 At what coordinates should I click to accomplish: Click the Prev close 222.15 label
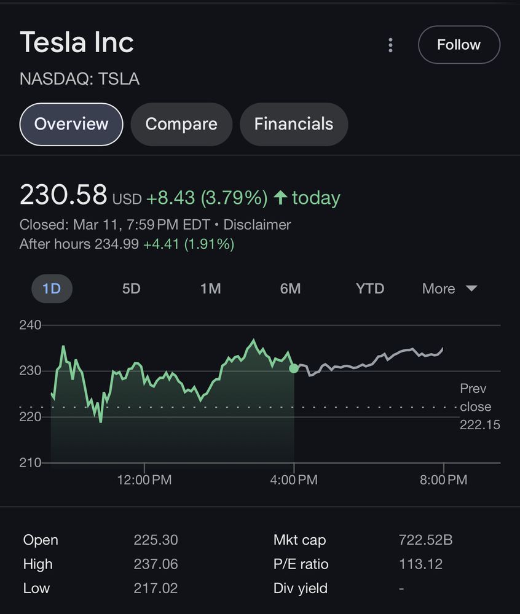pyautogui.click(x=479, y=406)
